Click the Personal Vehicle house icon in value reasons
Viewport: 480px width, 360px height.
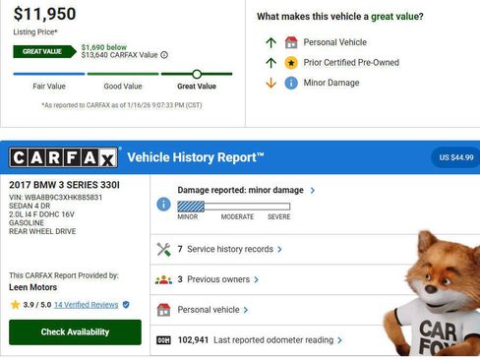click(x=291, y=42)
